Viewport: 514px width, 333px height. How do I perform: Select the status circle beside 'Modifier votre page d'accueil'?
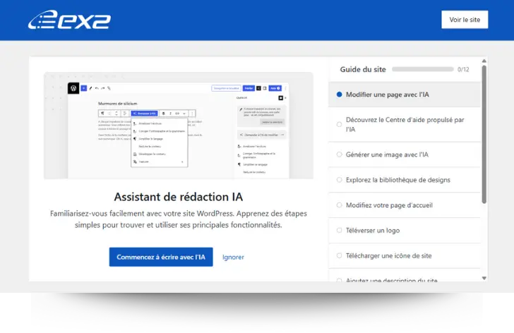340,205
